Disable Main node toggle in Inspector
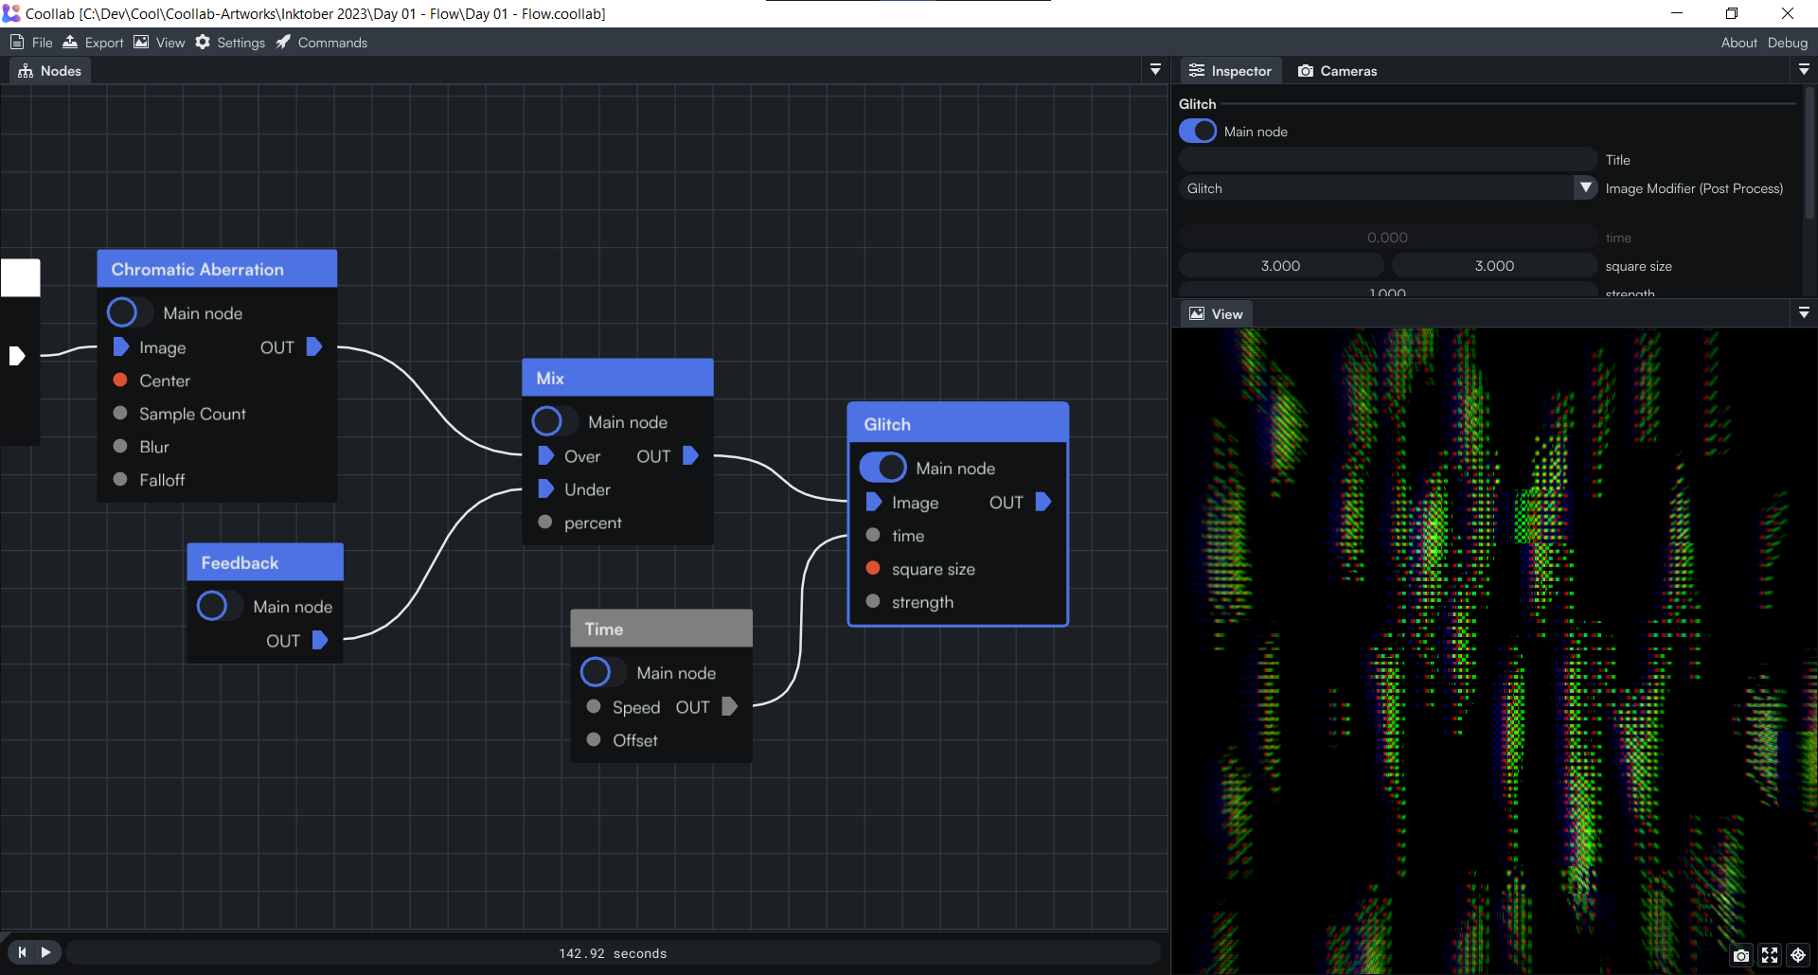Image resolution: width=1818 pixels, height=975 pixels. [1198, 132]
